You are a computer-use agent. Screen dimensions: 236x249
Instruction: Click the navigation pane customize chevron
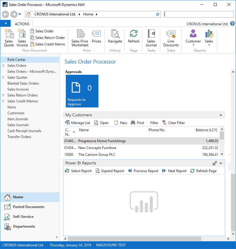(57, 237)
